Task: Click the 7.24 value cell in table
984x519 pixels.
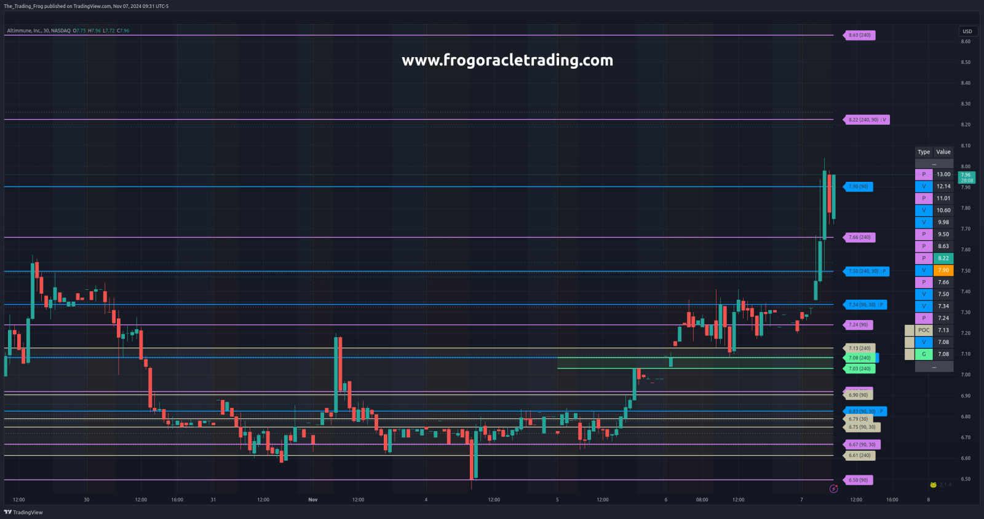Action: 943,318
